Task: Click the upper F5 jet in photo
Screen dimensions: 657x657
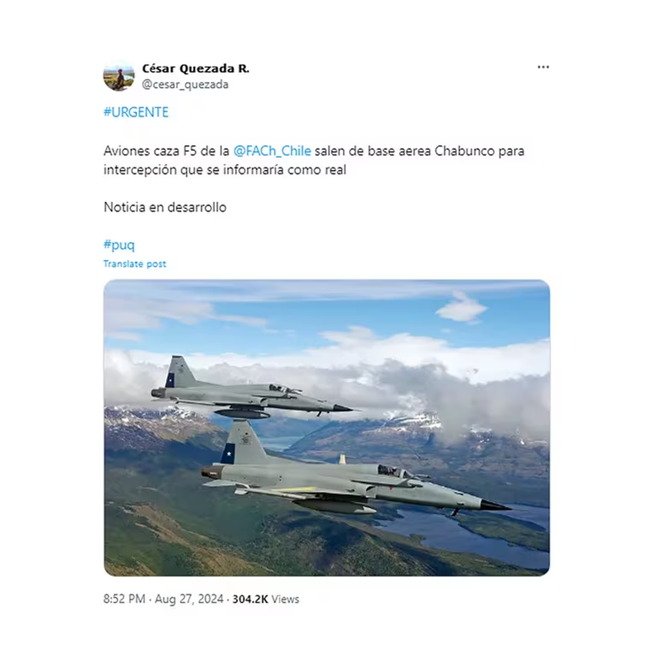Action: coord(251,390)
